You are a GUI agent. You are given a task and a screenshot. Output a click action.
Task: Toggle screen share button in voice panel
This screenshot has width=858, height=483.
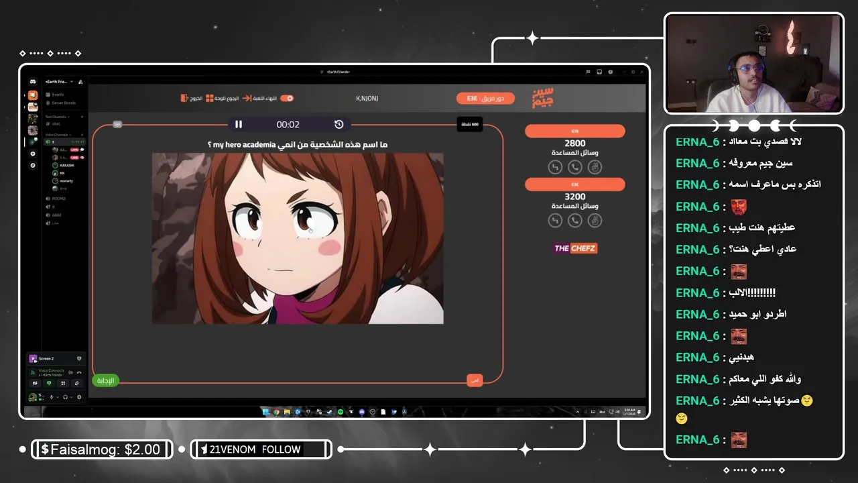coord(49,383)
